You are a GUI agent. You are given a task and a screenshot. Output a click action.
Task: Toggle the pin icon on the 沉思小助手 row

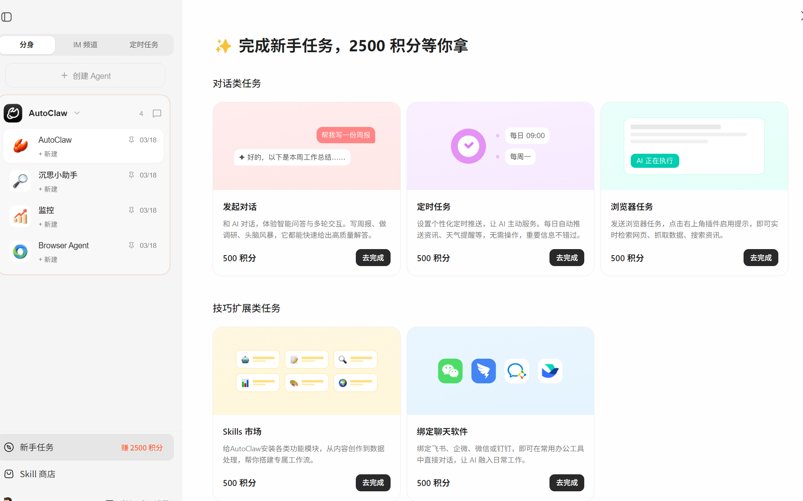pyautogui.click(x=131, y=175)
